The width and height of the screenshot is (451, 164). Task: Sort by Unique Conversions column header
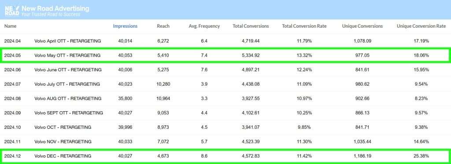pyautogui.click(x=362, y=26)
